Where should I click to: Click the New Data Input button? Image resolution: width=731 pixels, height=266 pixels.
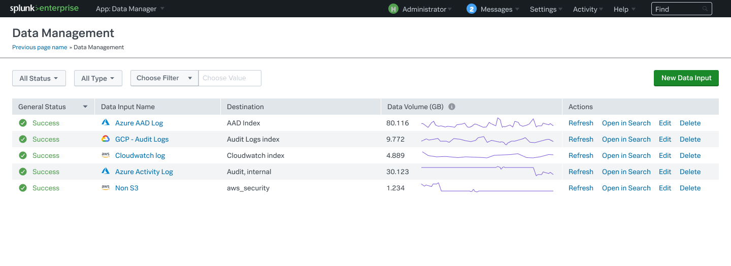click(686, 78)
